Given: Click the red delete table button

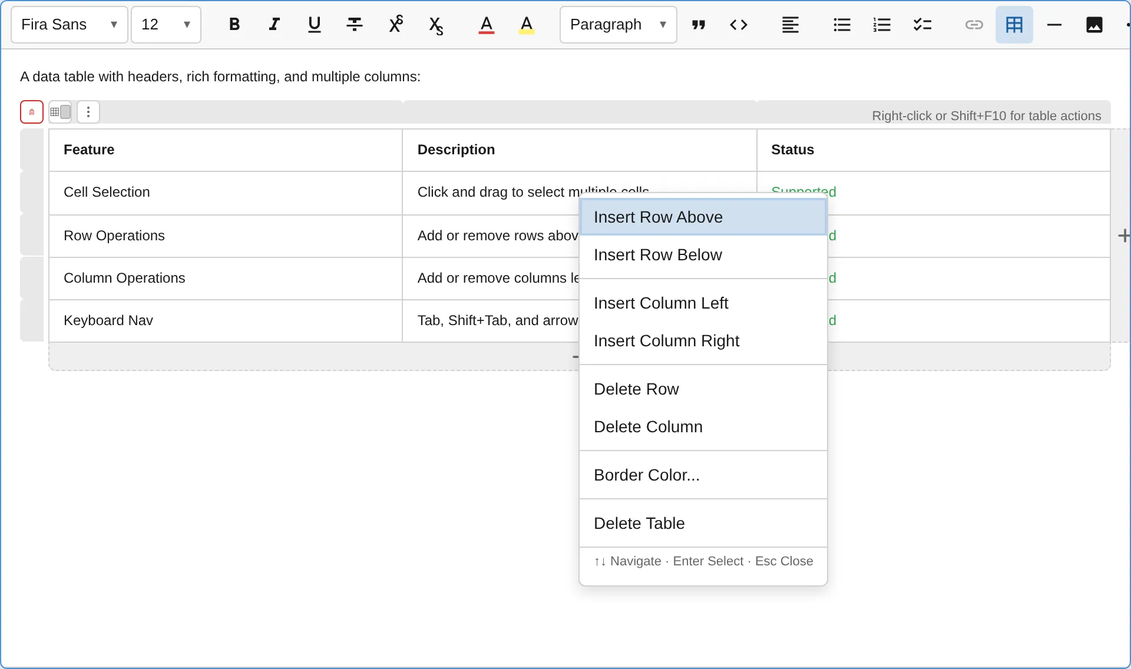Looking at the screenshot, I should click(x=32, y=112).
